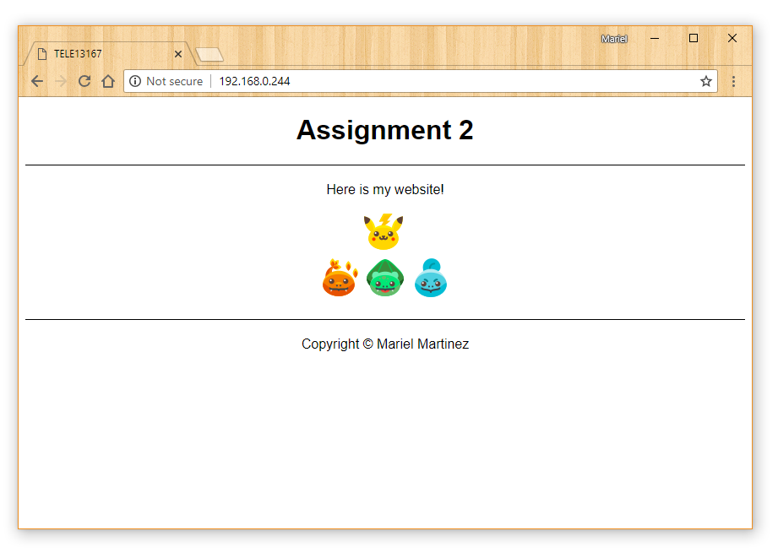This screenshot has width=778, height=558.
Task: Click the Here is my website text
Action: pos(385,189)
